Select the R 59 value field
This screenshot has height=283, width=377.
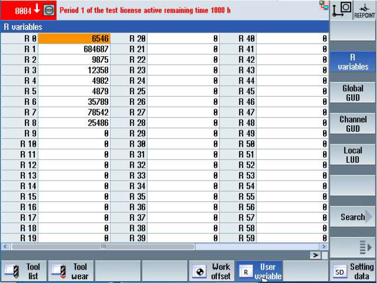tap(292, 238)
